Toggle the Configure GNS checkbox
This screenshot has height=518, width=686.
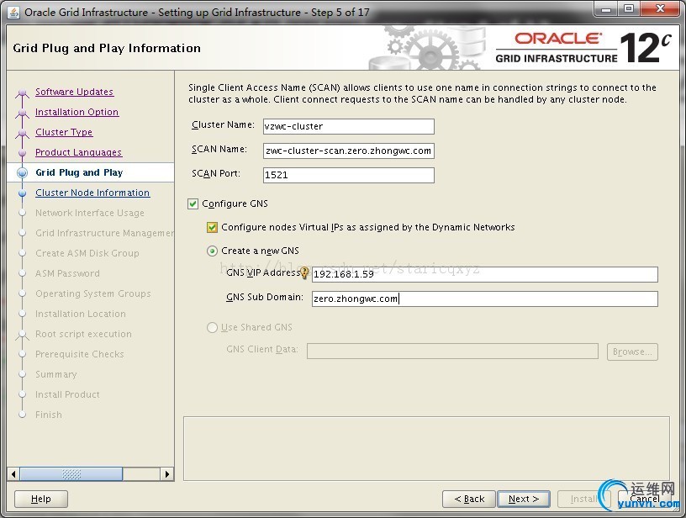pyautogui.click(x=193, y=203)
